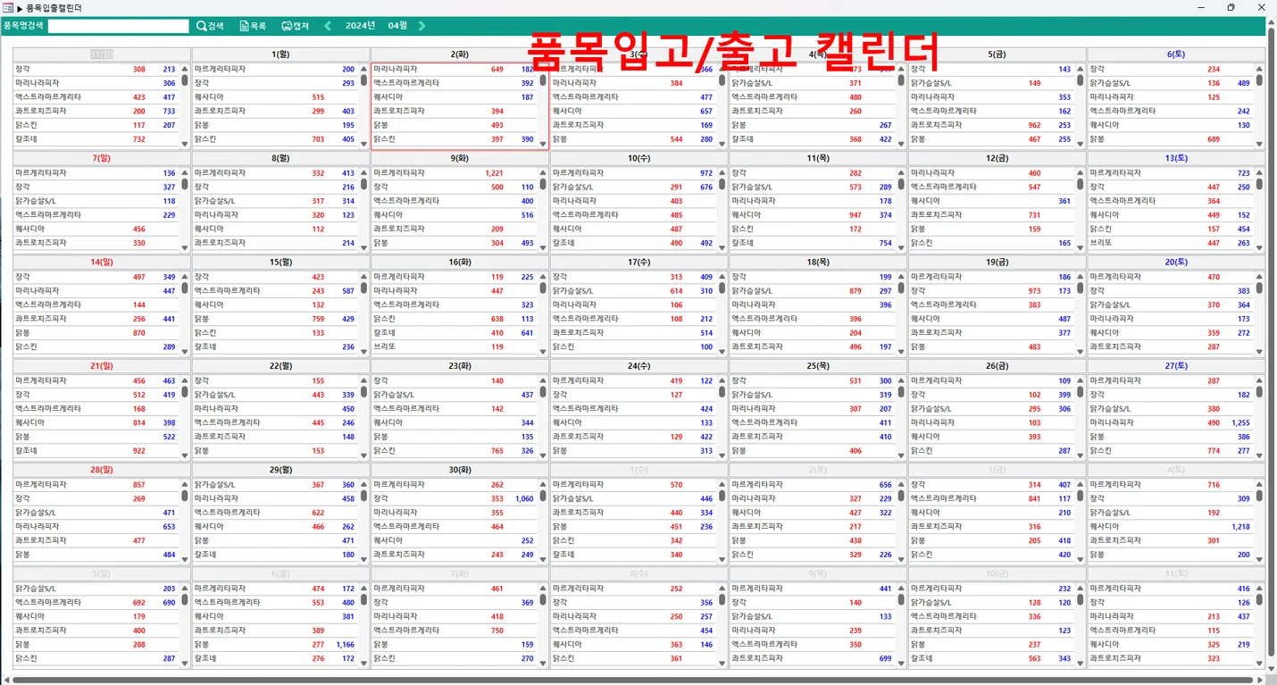Open the 목록 list view

253,26
